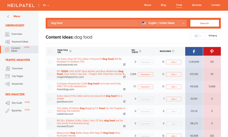
Task: Click the Top Pages sidebar icon
Action: coord(8,76)
